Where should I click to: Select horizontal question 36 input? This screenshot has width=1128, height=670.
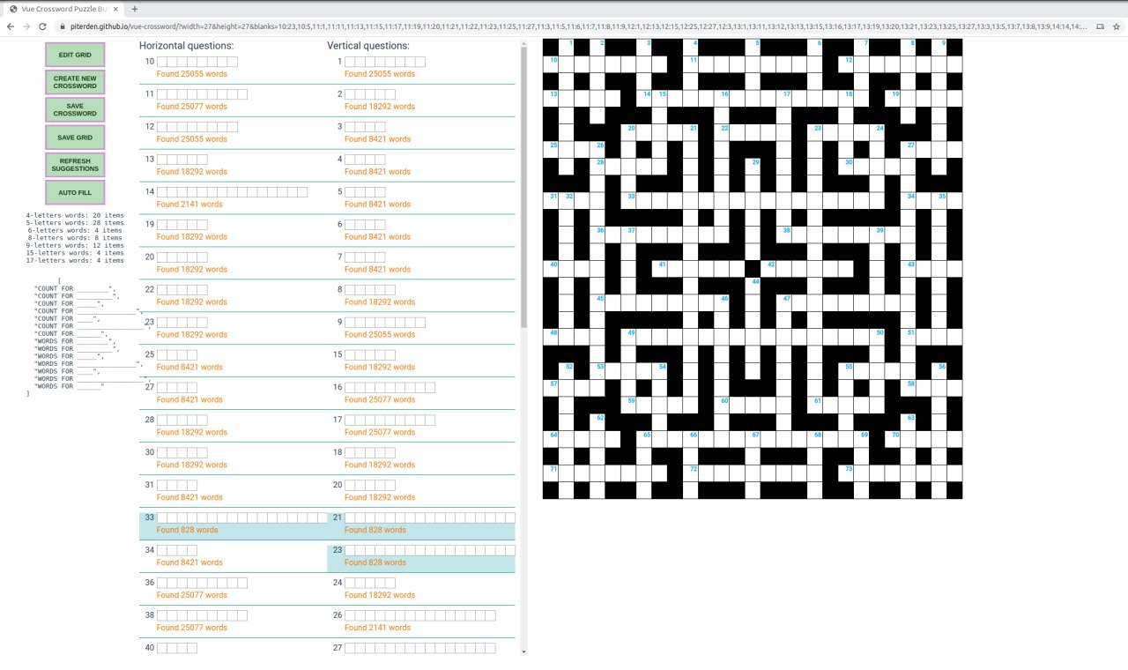coord(202,583)
